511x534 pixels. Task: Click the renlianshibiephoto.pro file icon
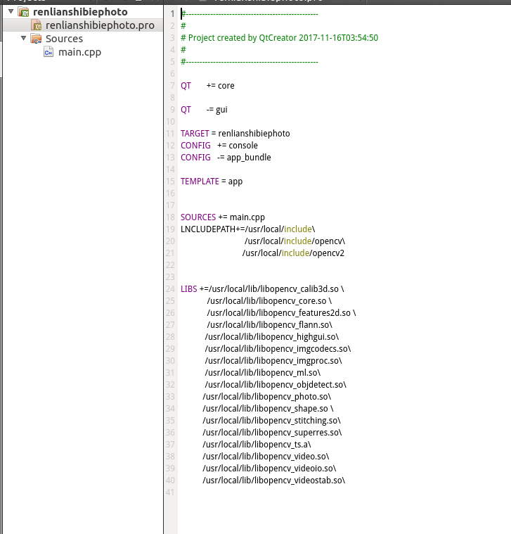coord(37,25)
